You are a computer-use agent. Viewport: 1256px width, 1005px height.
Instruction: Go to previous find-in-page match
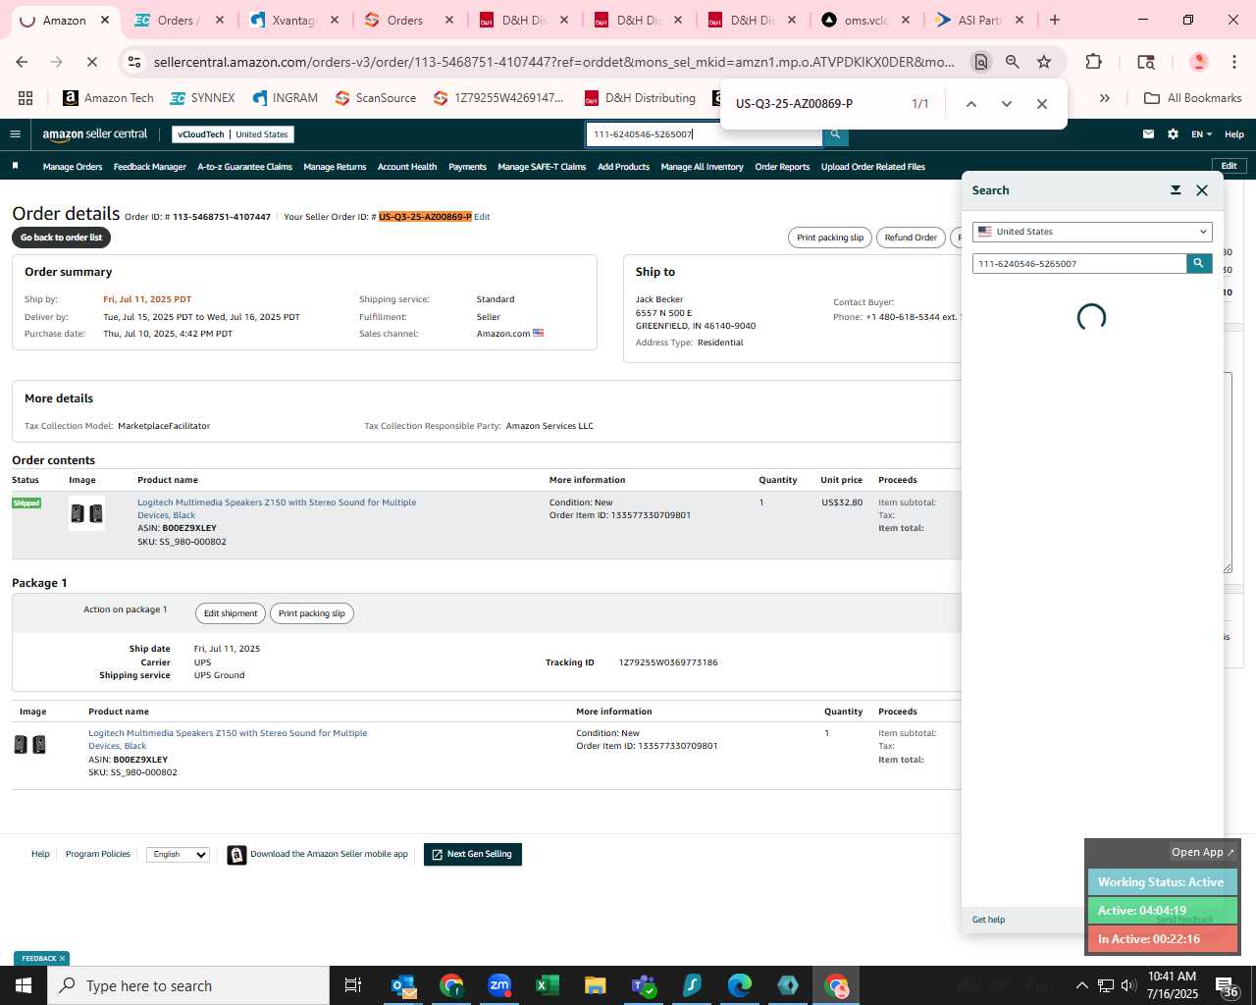[970, 104]
